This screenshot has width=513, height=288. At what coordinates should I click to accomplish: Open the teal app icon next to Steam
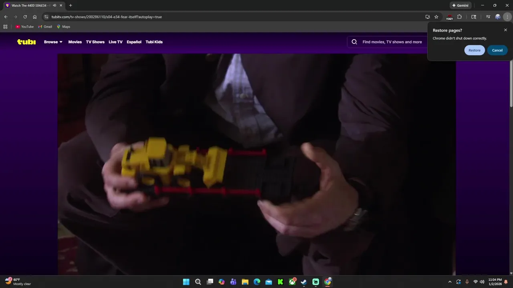pos(316,282)
